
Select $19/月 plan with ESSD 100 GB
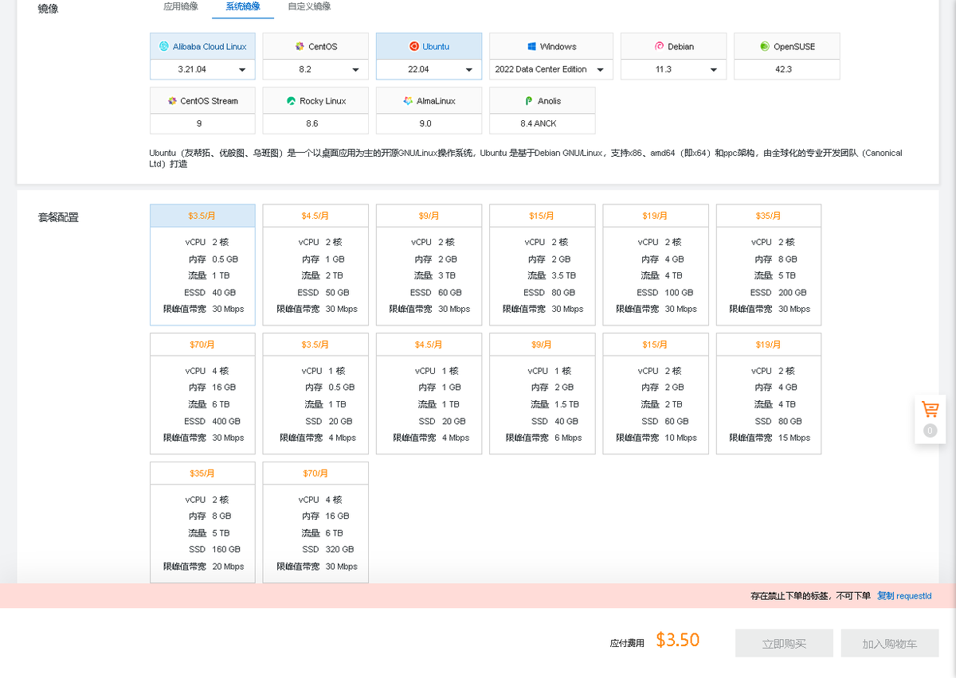656,265
